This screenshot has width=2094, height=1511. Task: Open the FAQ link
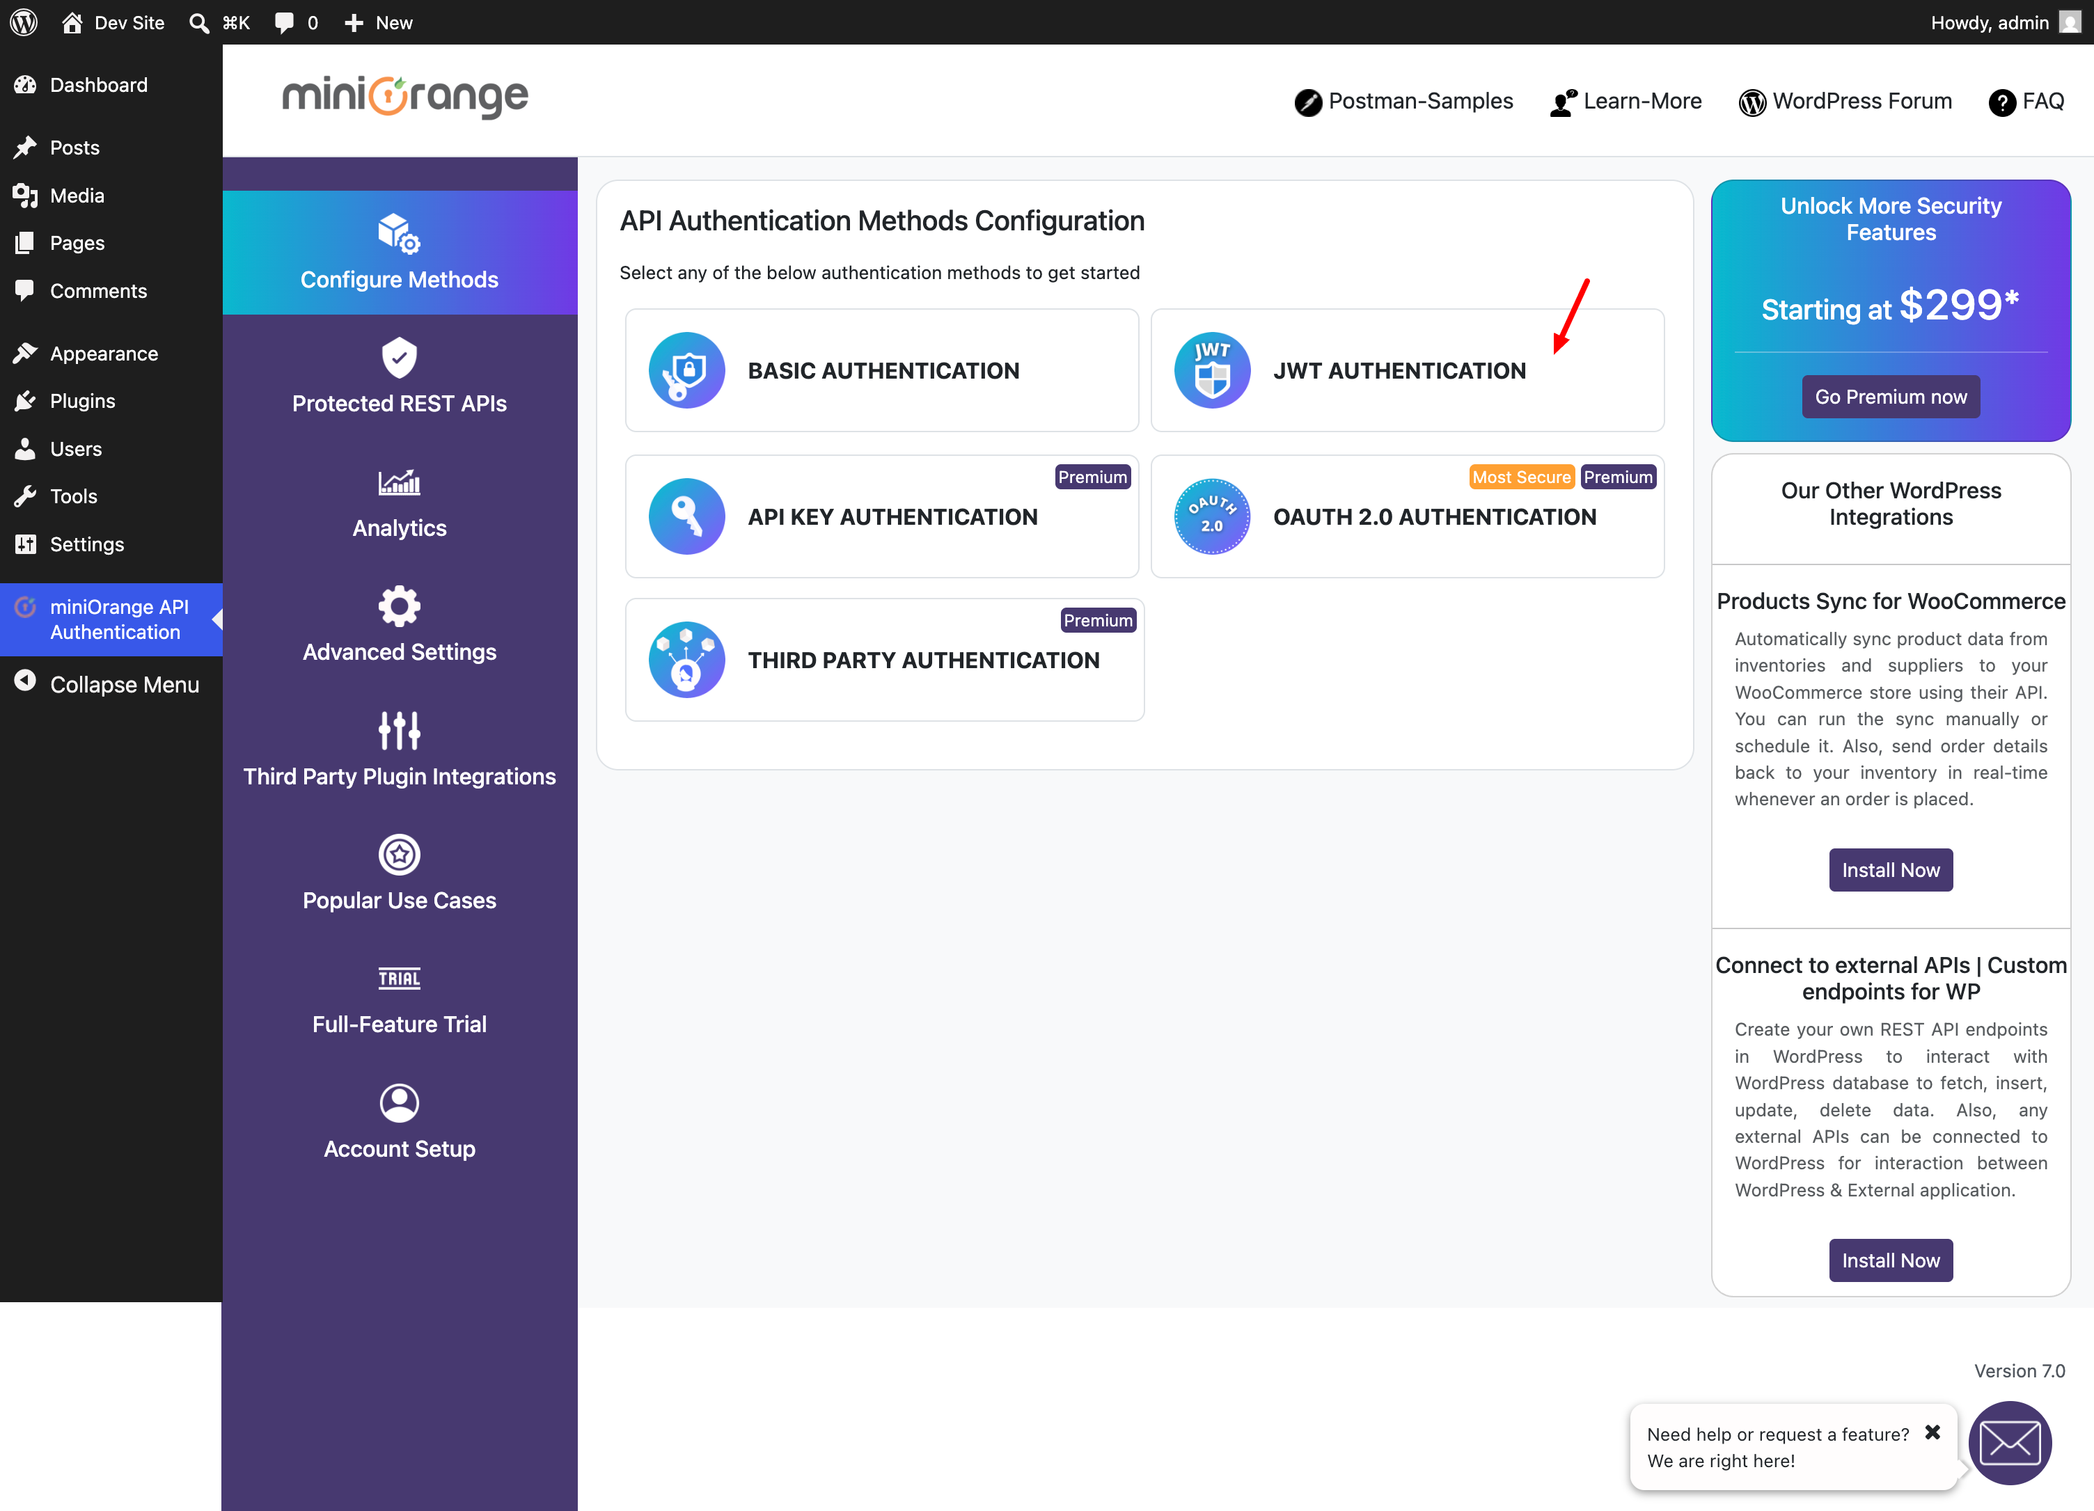pos(2026,102)
